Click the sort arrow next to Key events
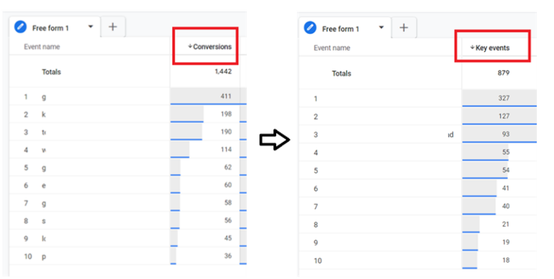Image resolution: width=554 pixels, height=279 pixels. (x=472, y=48)
